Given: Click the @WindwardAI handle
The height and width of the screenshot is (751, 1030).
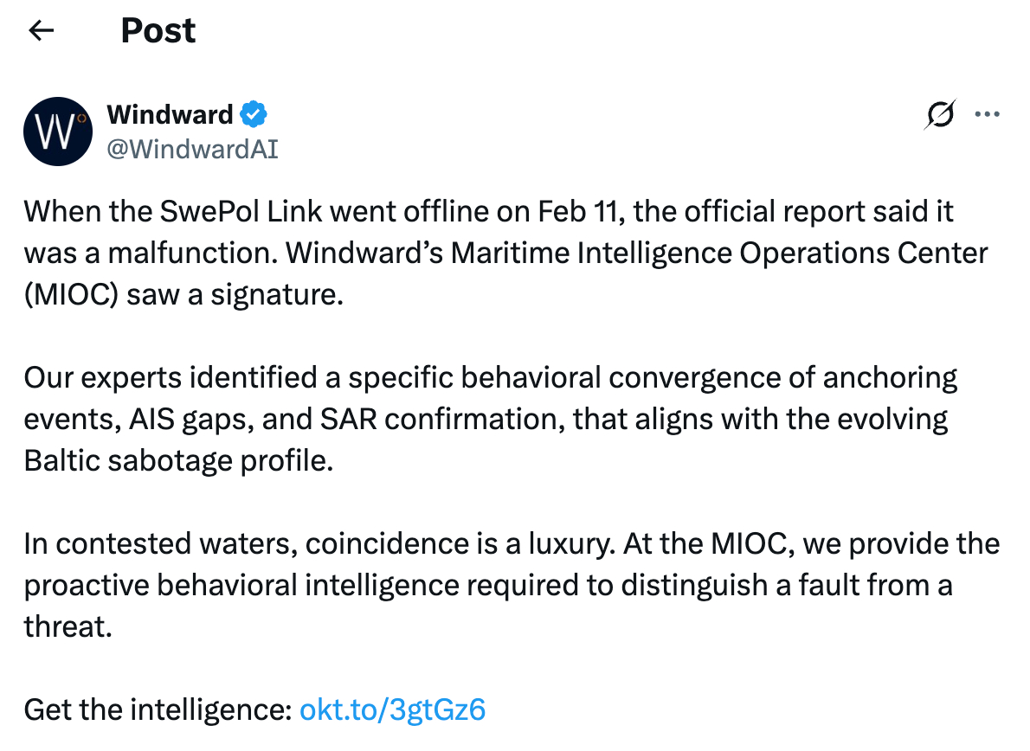Looking at the screenshot, I should 192,148.
